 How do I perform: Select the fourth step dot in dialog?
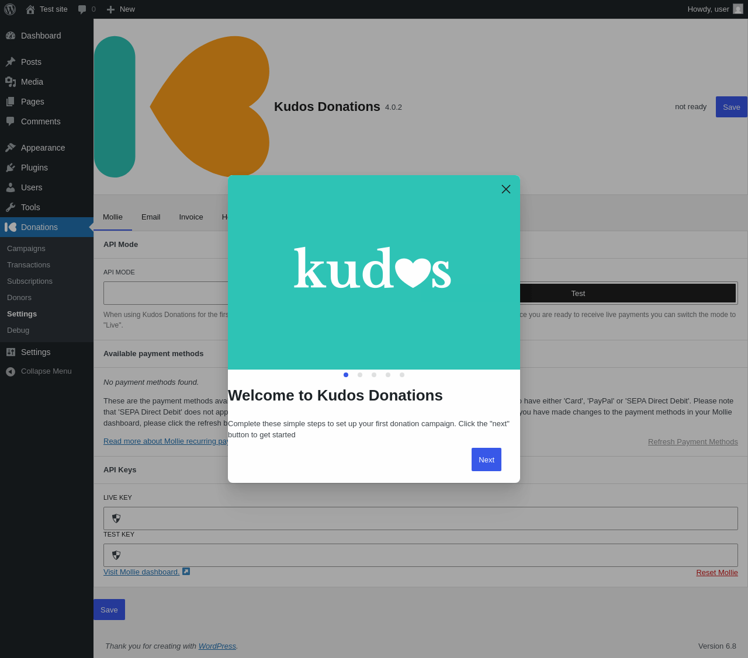tap(388, 375)
